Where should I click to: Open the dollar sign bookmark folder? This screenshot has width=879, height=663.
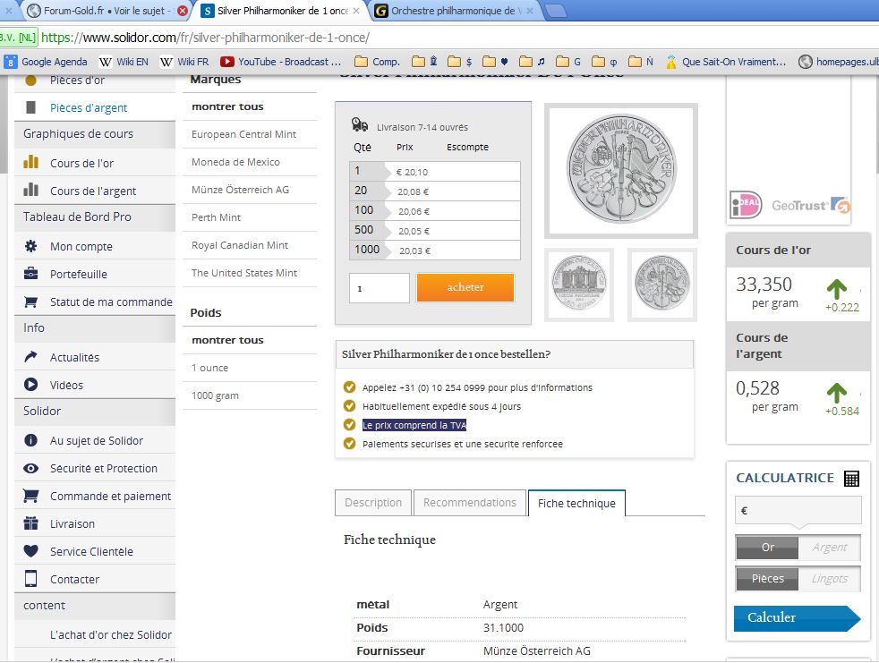click(460, 62)
